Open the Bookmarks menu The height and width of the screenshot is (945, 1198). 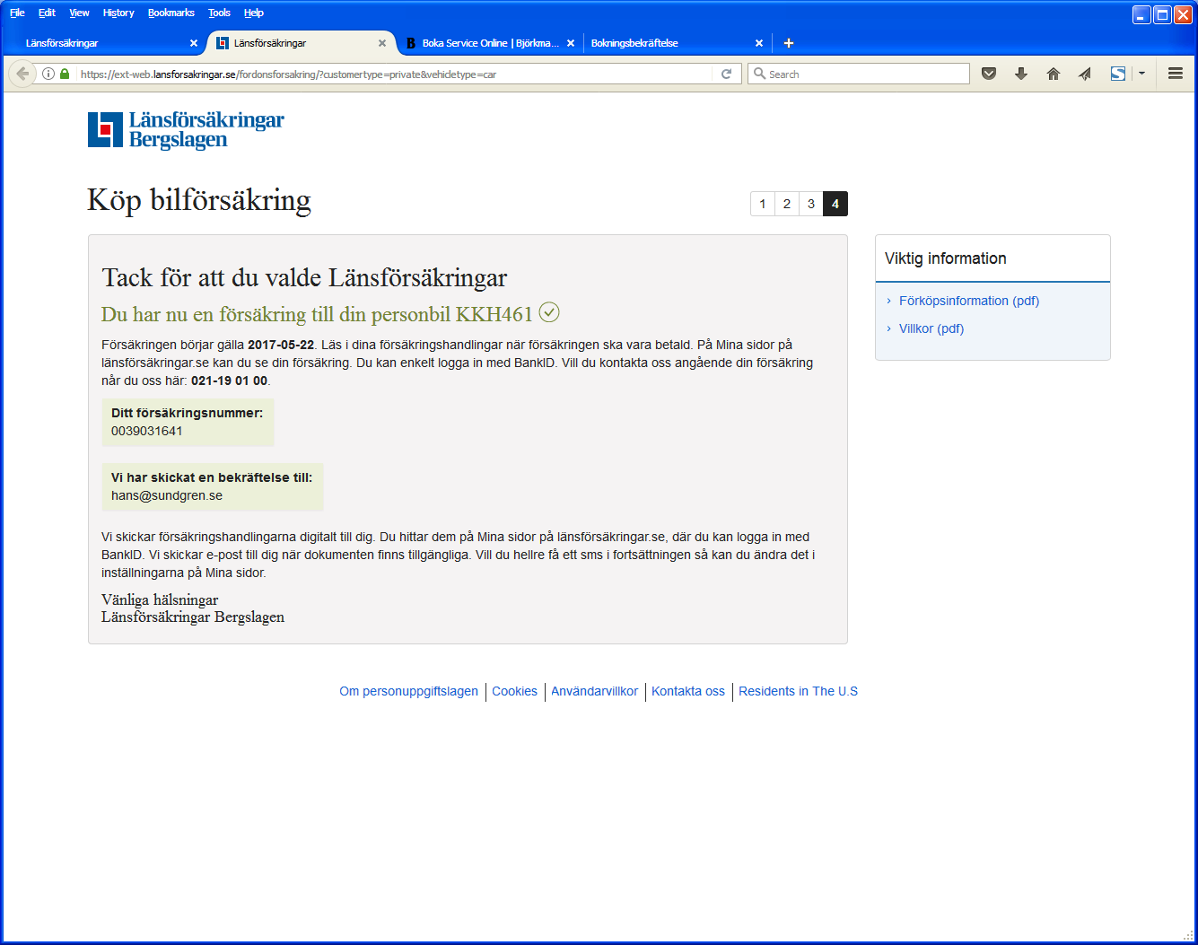[171, 13]
